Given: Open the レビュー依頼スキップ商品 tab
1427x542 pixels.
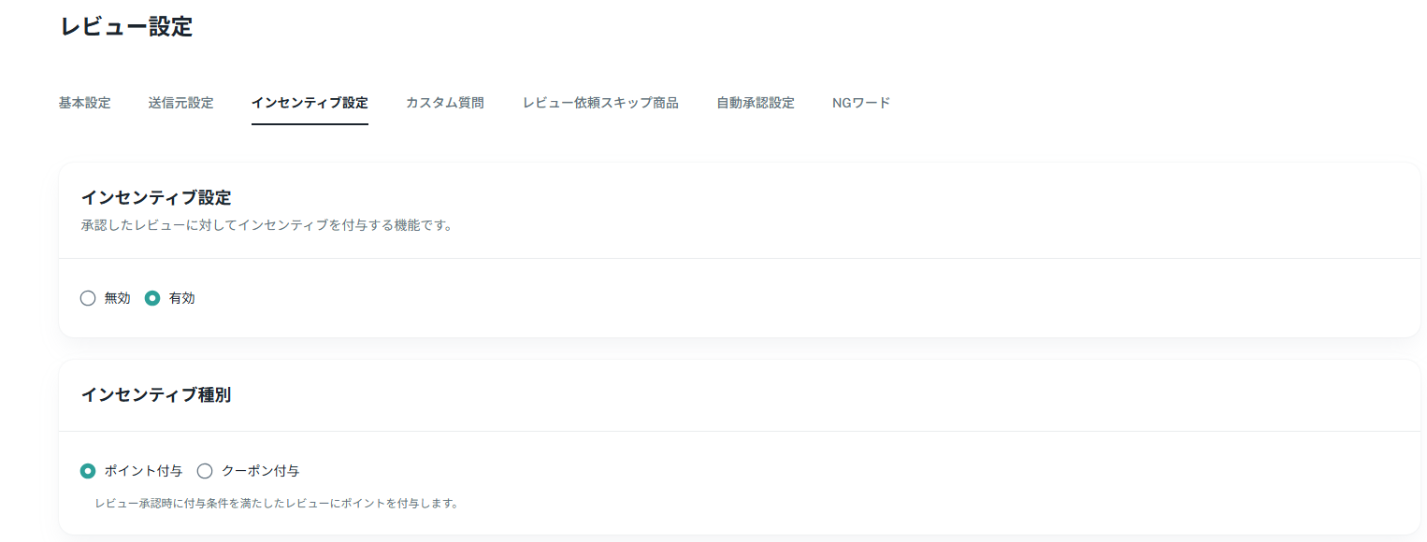Looking at the screenshot, I should (x=600, y=103).
